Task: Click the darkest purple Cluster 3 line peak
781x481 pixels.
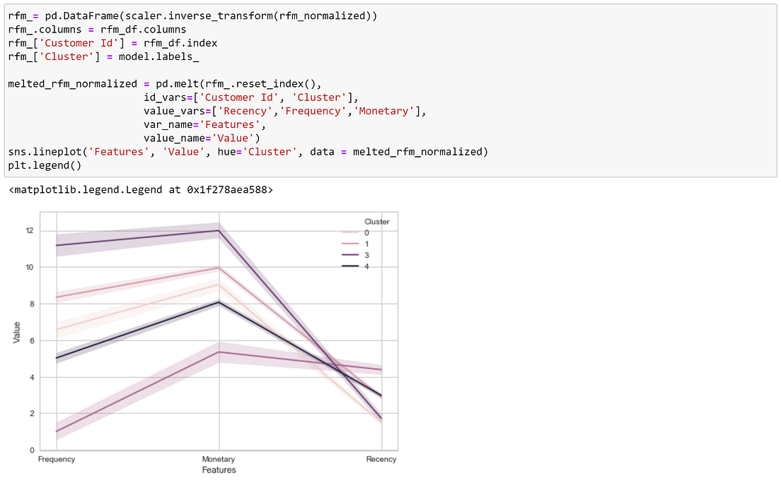Action: [x=219, y=230]
